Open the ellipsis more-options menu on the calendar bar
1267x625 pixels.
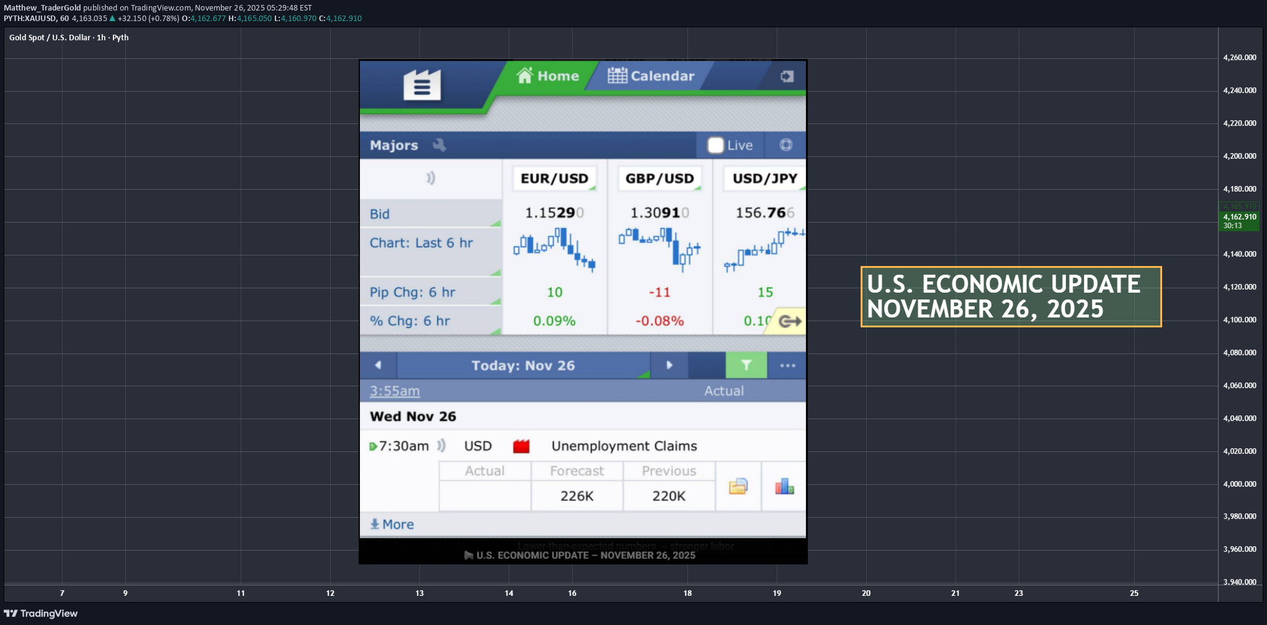point(787,365)
